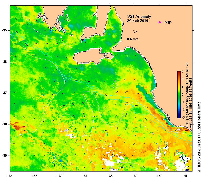Click the longitude label '140'
This screenshot has height=180, width=203.
[160, 176]
